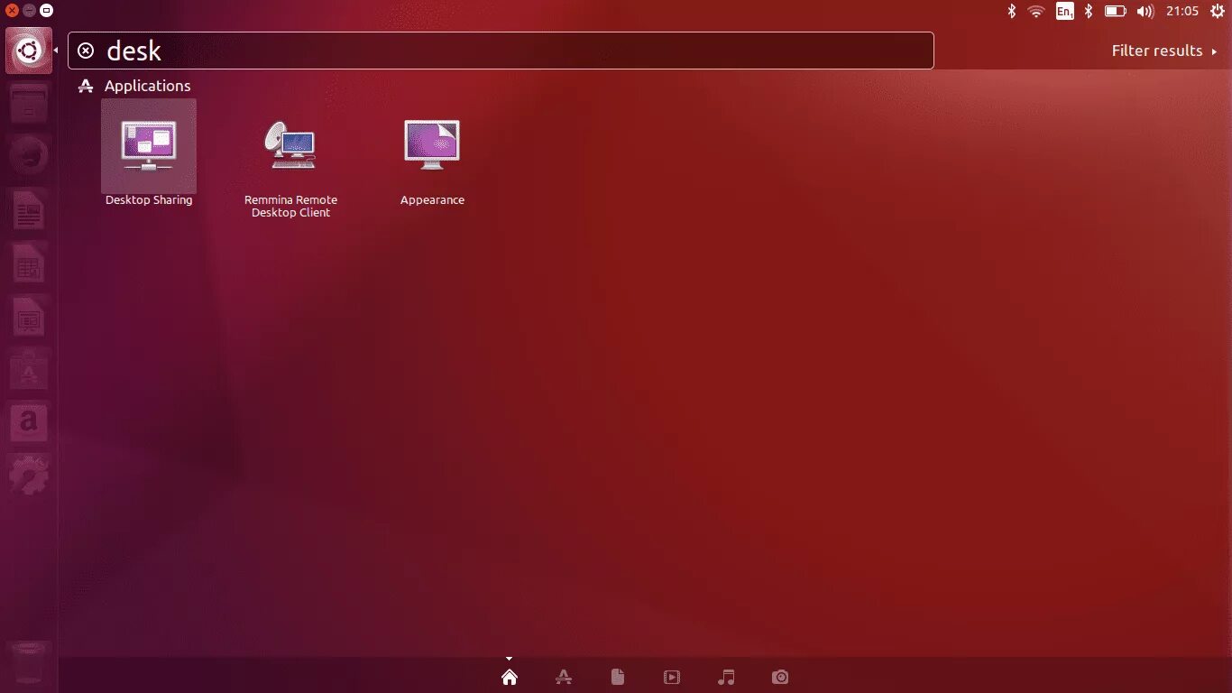
Task: Click the "Remmina Remote Desktop Client" label
Action: coord(290,207)
